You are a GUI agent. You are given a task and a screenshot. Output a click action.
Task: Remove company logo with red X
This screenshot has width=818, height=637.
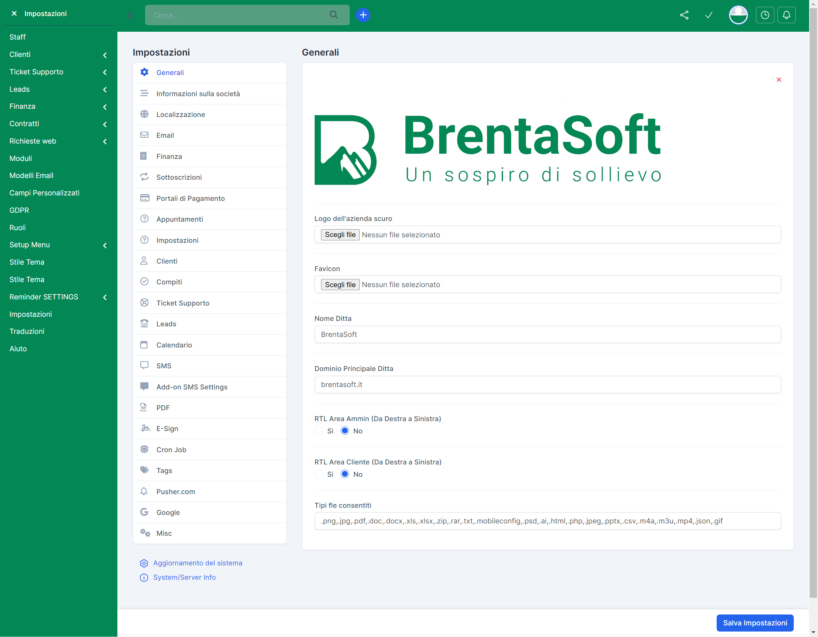[x=779, y=80]
